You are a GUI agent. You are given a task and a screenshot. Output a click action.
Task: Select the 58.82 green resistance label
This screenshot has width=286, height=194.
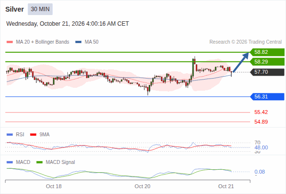point(267,52)
